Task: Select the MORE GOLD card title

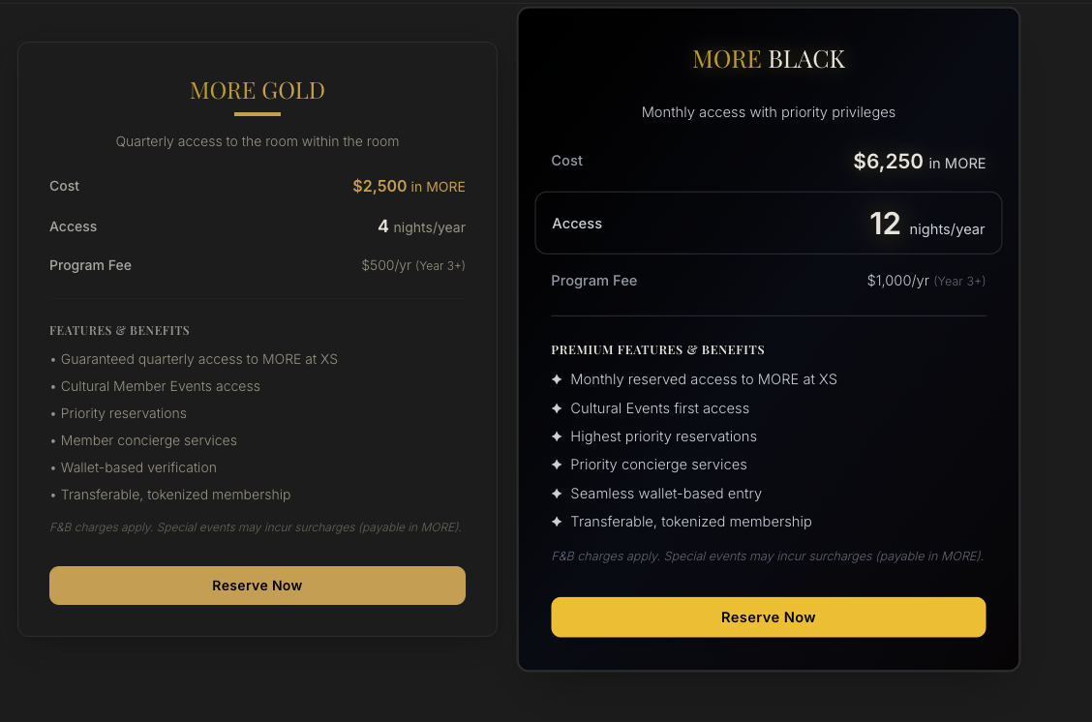Action: (x=258, y=91)
